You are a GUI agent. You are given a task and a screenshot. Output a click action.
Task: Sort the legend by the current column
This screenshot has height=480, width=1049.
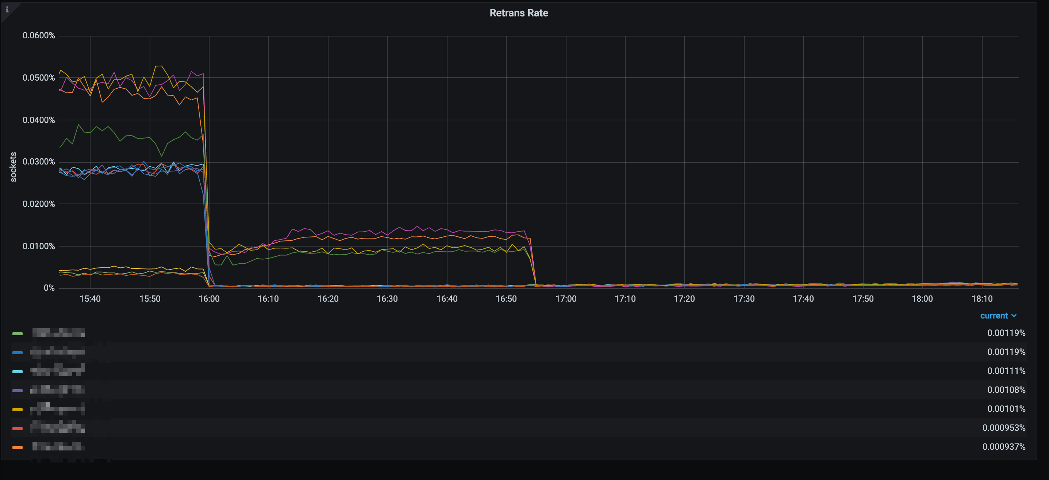[998, 316]
